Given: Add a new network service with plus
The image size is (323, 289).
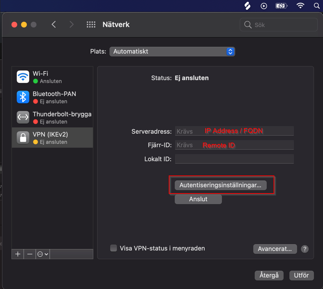Looking at the screenshot, I should pyautogui.click(x=18, y=254).
